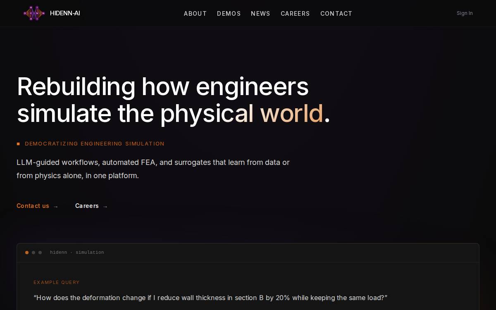Open the DEMOS nav item
This screenshot has height=310, width=496.
(229, 14)
